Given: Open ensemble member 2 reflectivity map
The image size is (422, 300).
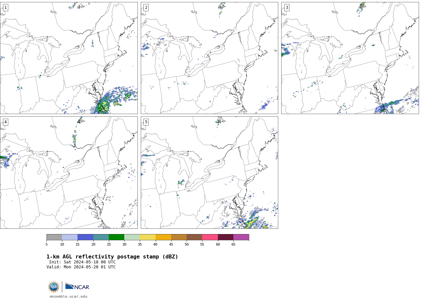Looking at the screenshot, I should (x=209, y=58).
